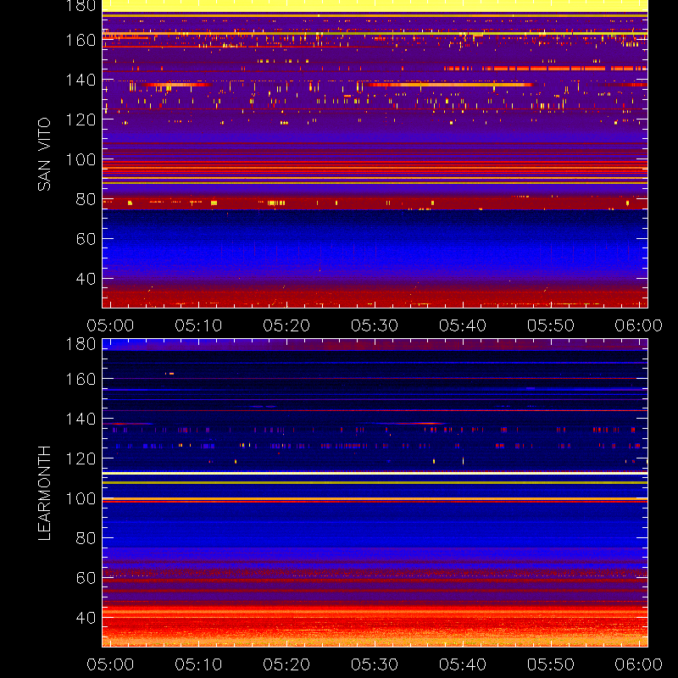The image size is (678, 678).
Task: Select the 60 tick label on San Vito plot
Action: (86, 239)
